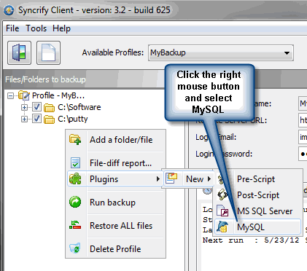
Task: Click the Remote Server URL input field
Action: pyautogui.click(x=303, y=120)
